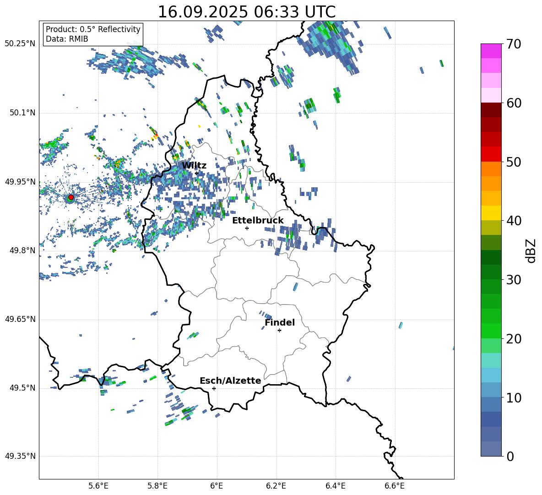Click the dark maroon colorbar segment below 60
The width and height of the screenshot is (542, 495).
491,110
